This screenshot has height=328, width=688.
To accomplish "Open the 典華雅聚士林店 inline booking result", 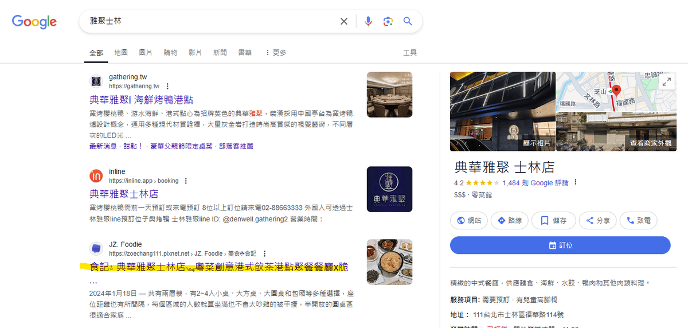I will point(124,194).
